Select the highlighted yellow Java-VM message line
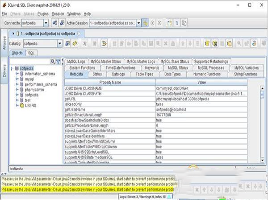Viewport: 268px width, 200px height. pyautogui.click(x=88, y=189)
